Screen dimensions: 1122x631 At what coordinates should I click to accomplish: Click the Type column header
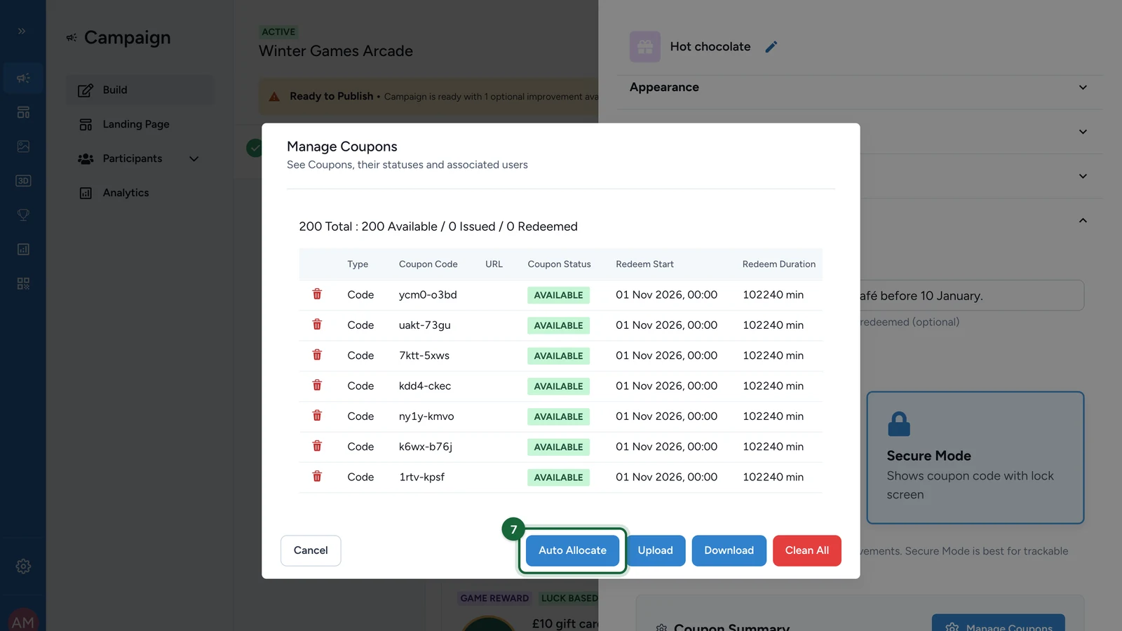tap(358, 264)
